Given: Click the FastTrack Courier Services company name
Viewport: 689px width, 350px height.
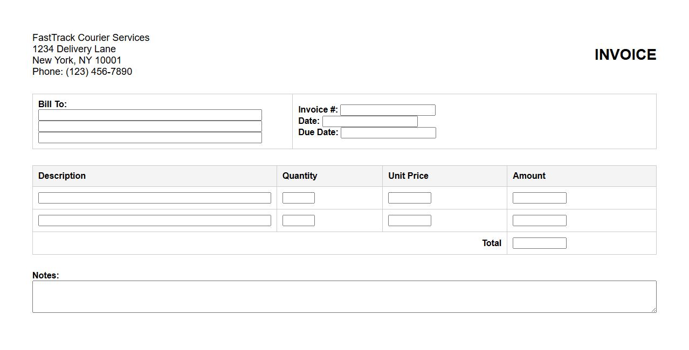Looking at the screenshot, I should click(91, 38).
